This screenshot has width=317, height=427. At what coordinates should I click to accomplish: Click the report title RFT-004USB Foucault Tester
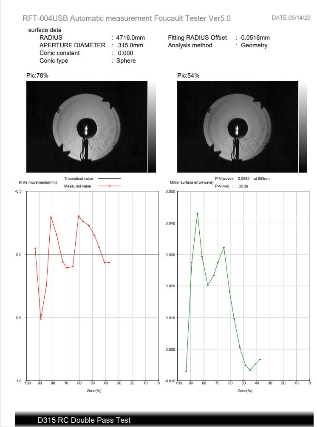point(127,18)
